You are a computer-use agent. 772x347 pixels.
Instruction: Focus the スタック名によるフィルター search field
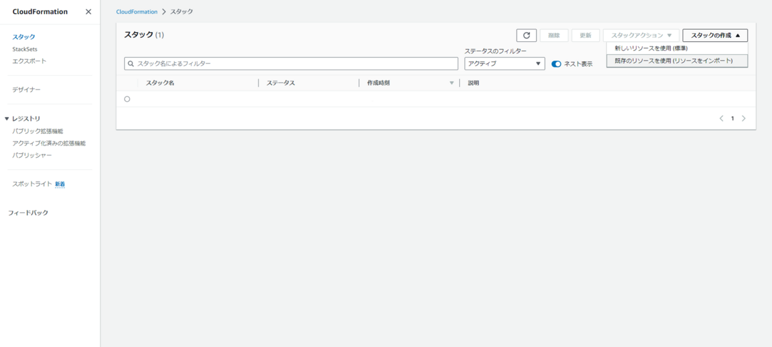coord(291,64)
